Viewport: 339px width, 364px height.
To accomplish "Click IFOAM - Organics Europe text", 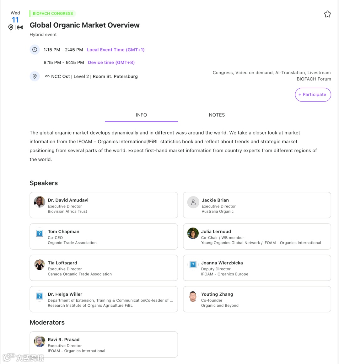I will [x=224, y=274].
